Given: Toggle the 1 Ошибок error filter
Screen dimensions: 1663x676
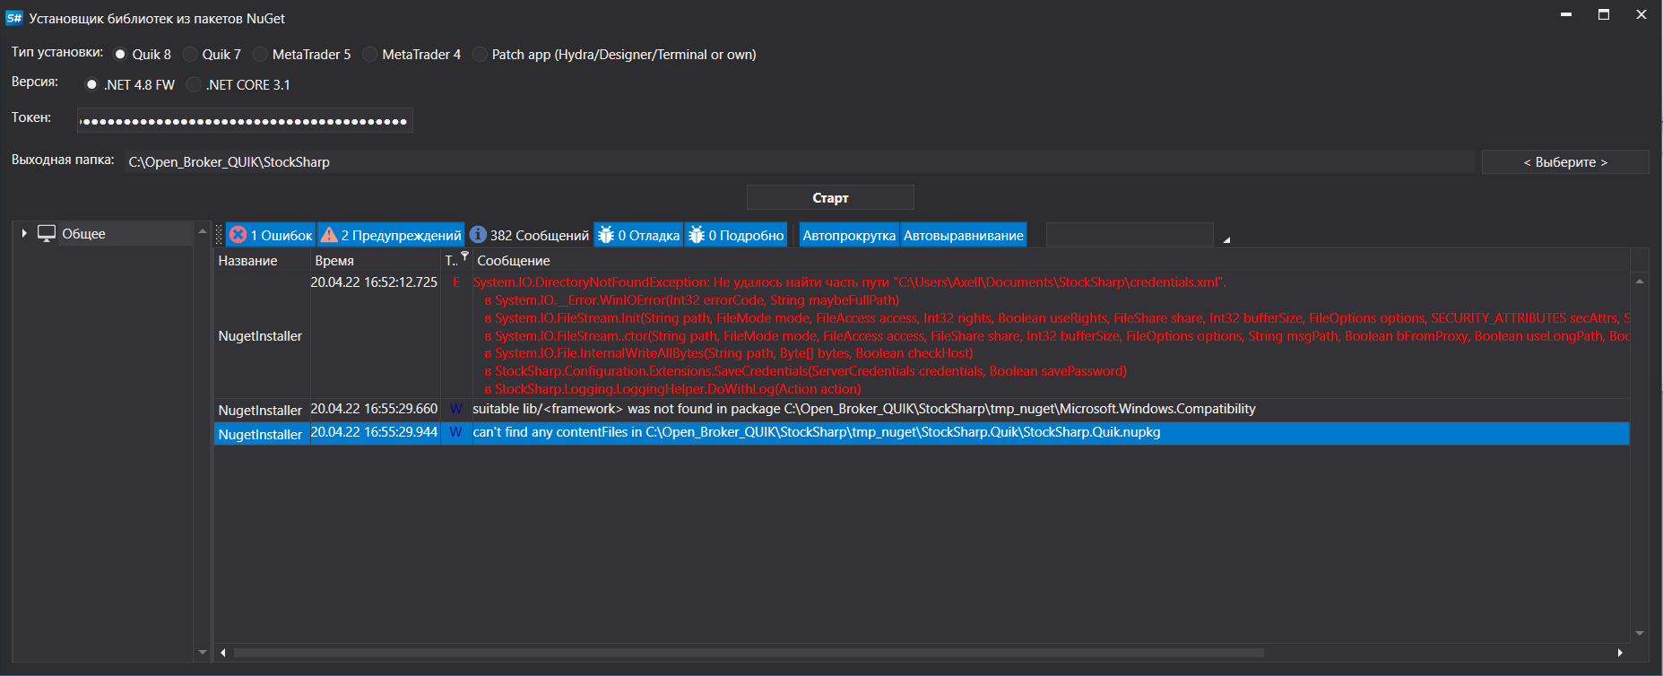Looking at the screenshot, I should tap(271, 235).
